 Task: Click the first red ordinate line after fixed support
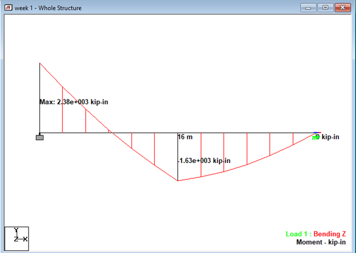coord(62,111)
